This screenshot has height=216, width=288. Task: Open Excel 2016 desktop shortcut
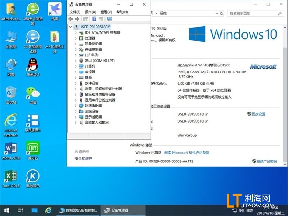(11, 179)
